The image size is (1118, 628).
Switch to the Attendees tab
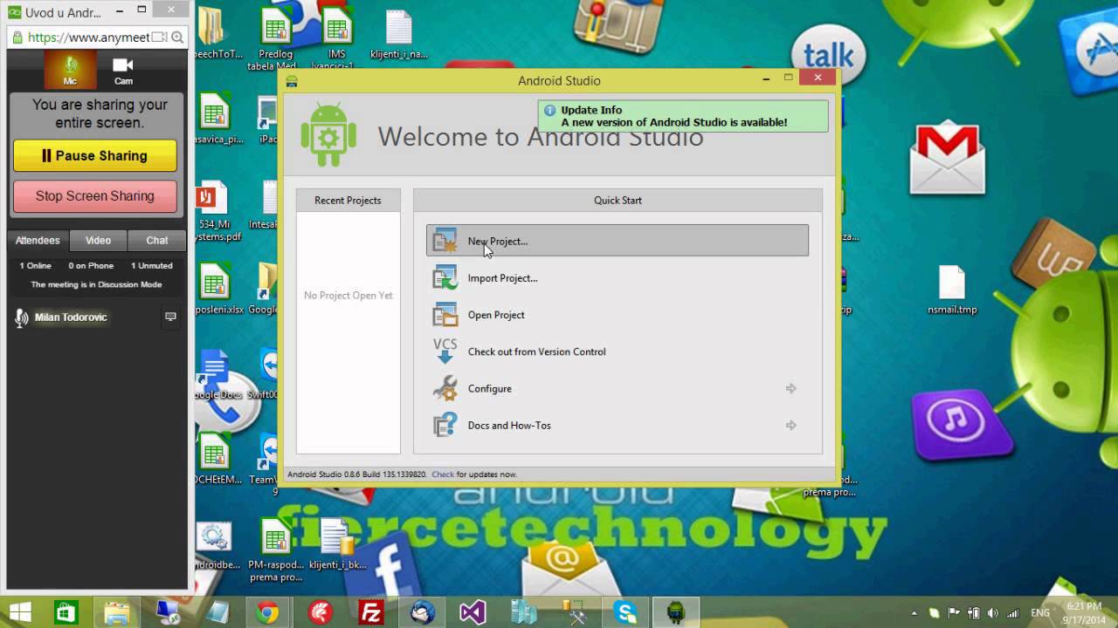click(38, 241)
